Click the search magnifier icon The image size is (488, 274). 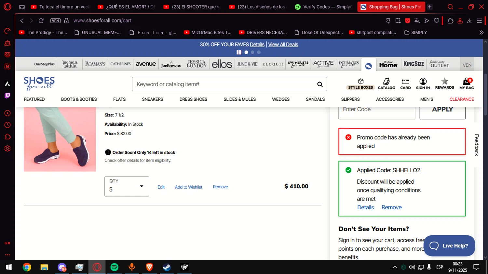click(x=320, y=85)
